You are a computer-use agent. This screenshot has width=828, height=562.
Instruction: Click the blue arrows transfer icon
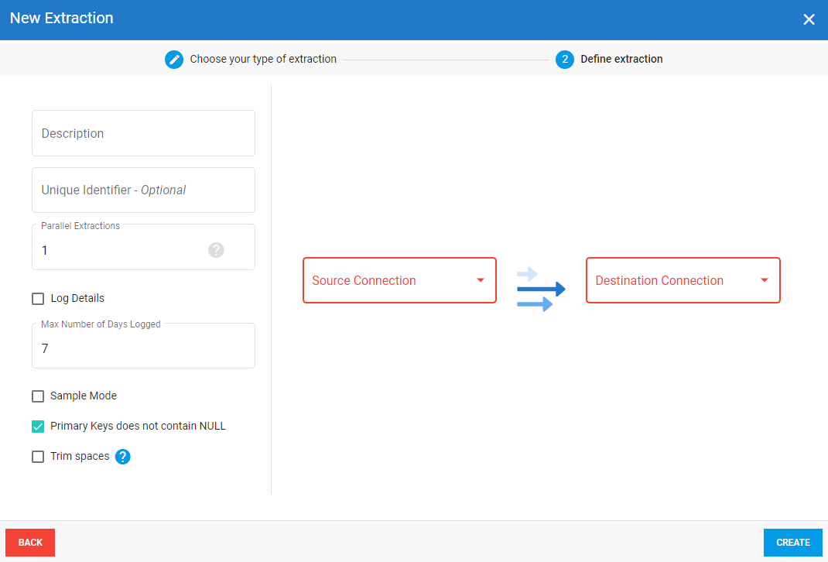tap(541, 289)
